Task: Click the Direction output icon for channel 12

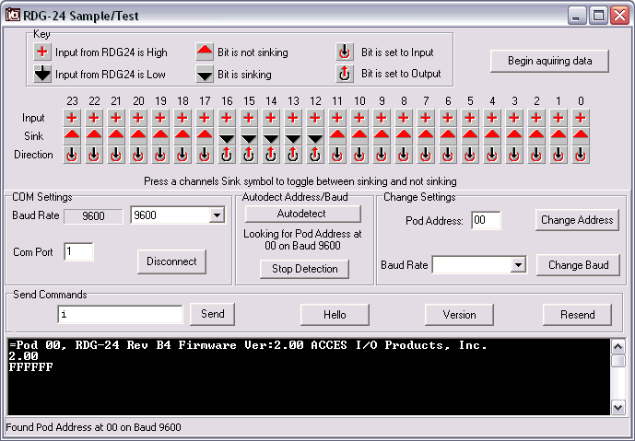Action: click(x=315, y=155)
